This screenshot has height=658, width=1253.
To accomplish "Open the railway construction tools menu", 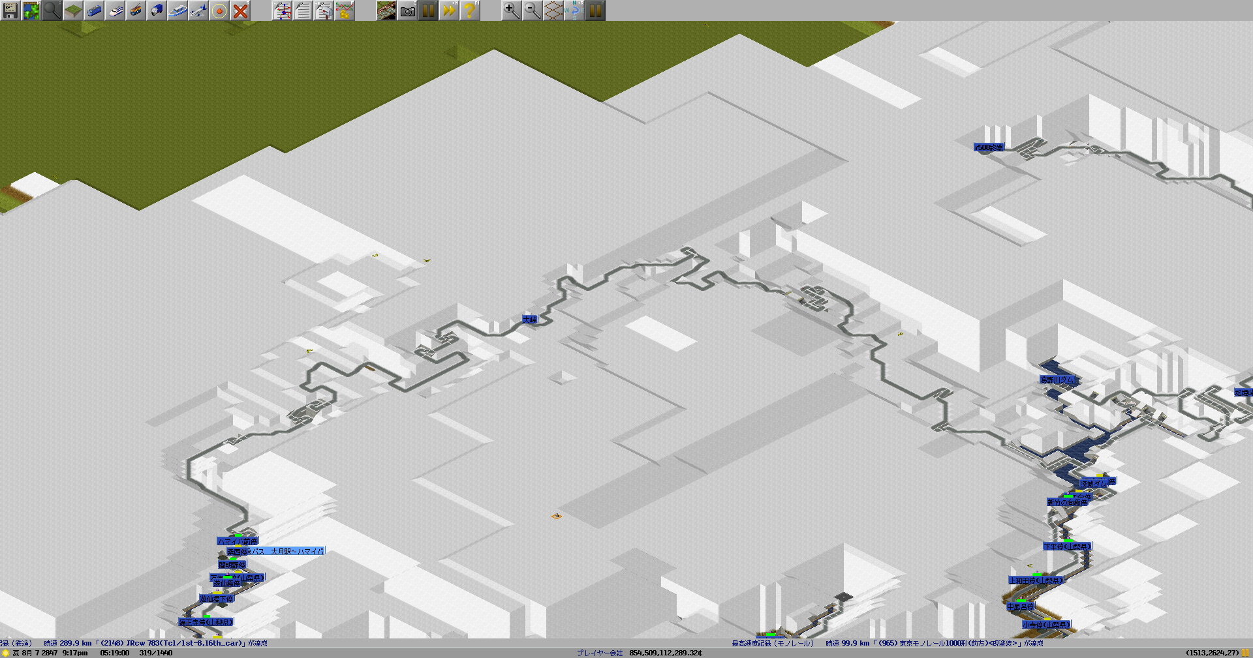I will coord(94,10).
